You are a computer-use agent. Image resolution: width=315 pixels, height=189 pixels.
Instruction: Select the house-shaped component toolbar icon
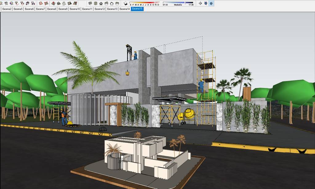point(101,3)
